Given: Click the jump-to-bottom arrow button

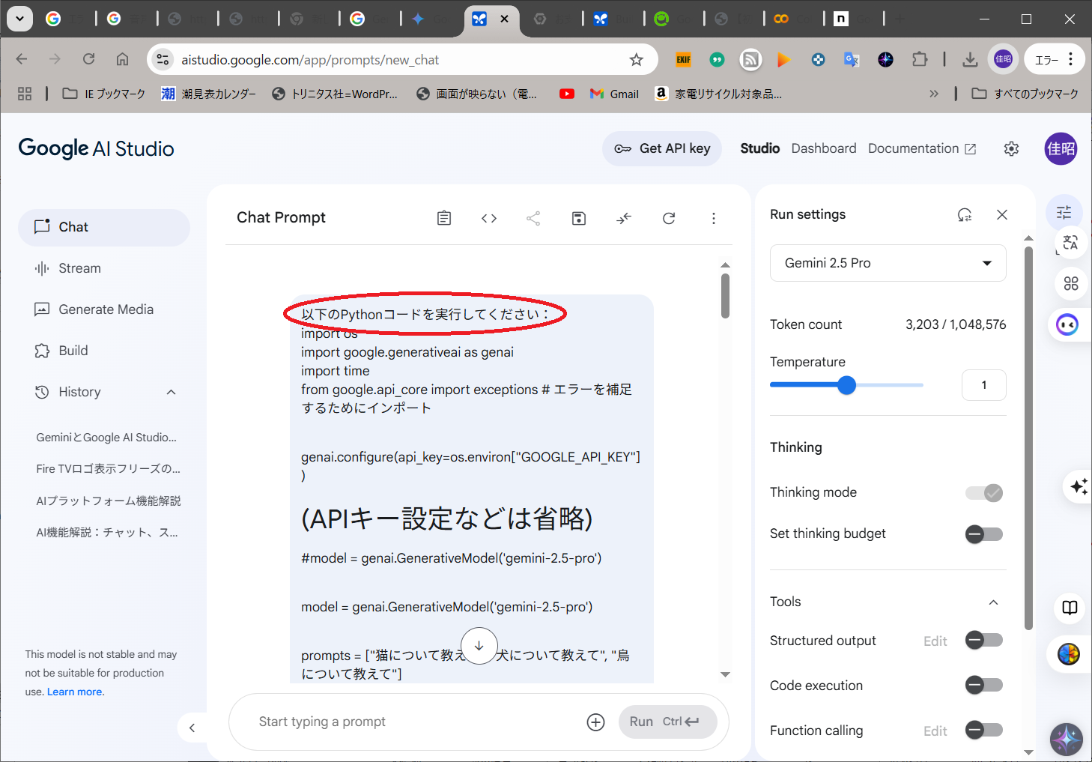Looking at the screenshot, I should click(x=479, y=646).
